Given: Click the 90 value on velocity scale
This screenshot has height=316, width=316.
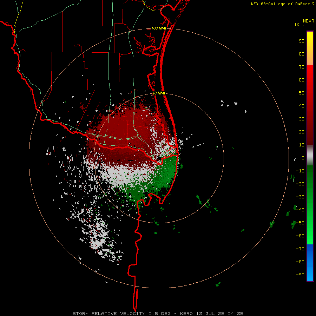Looking at the screenshot, I should tap(302, 41).
